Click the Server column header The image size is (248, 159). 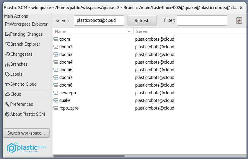pyautogui.click(x=190, y=32)
